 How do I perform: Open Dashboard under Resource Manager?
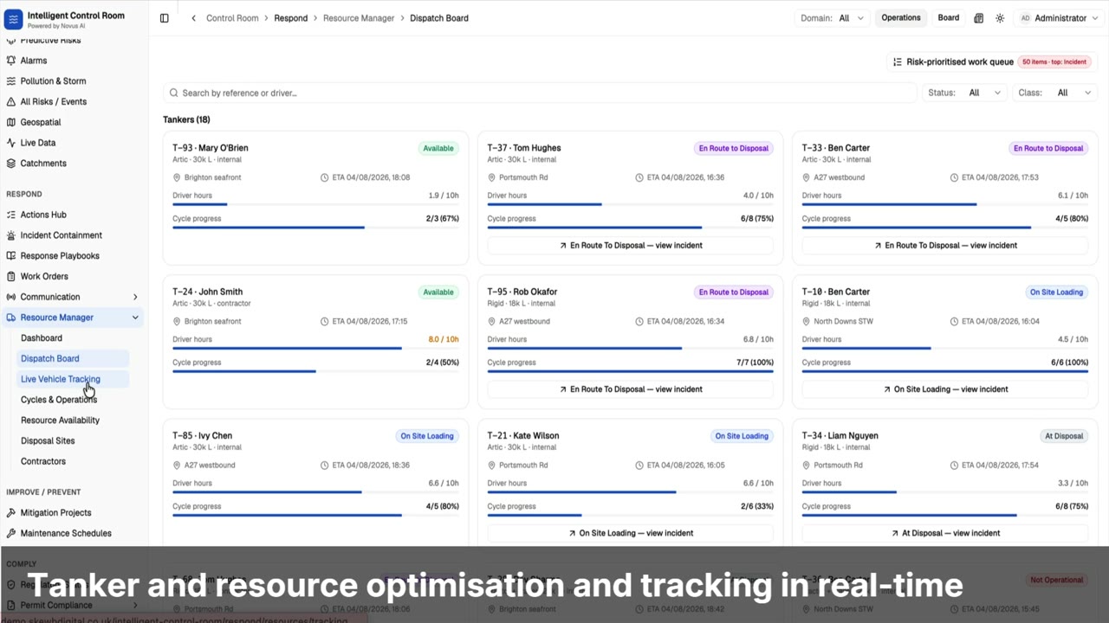click(42, 338)
